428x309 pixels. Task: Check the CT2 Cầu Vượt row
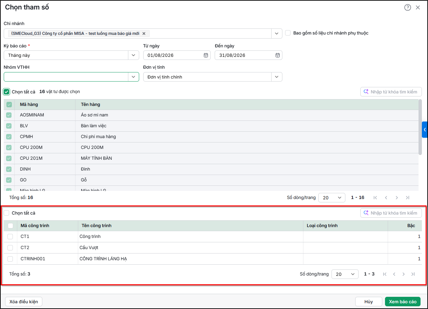tap(10, 247)
